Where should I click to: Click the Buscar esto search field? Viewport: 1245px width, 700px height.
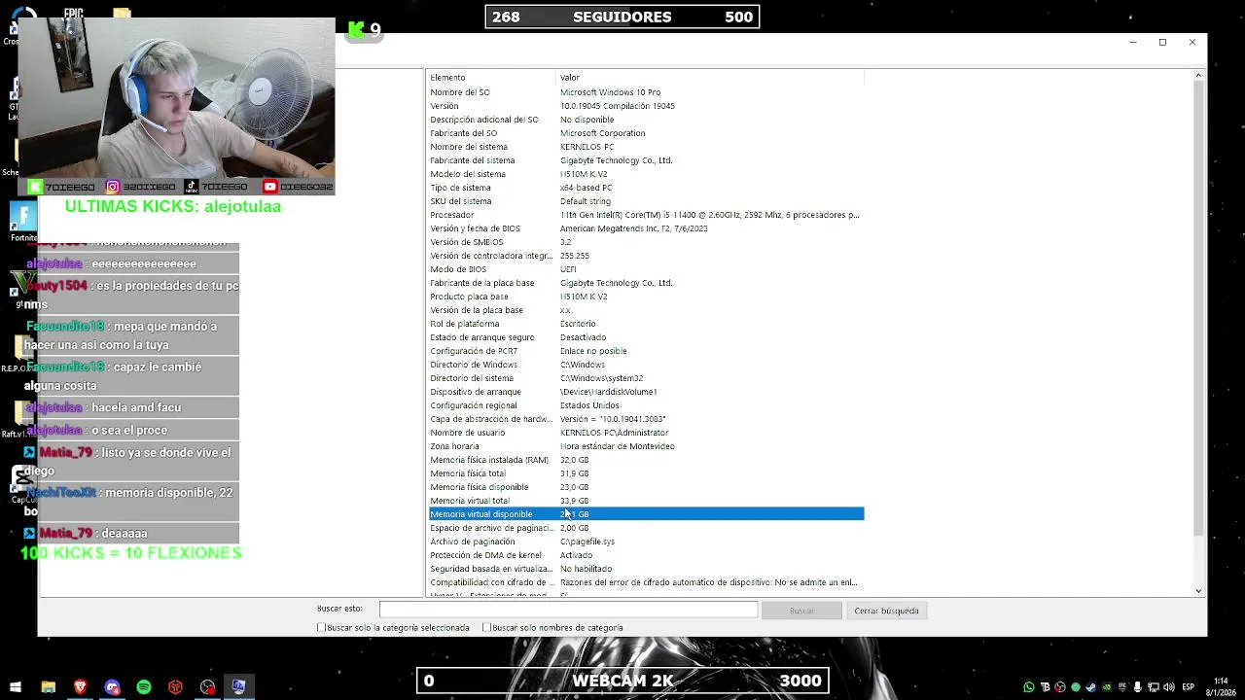tap(568, 610)
